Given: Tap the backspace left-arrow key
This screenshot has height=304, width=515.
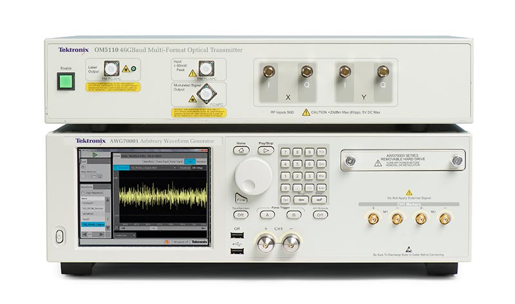Looking at the screenshot, I should [x=301, y=200].
